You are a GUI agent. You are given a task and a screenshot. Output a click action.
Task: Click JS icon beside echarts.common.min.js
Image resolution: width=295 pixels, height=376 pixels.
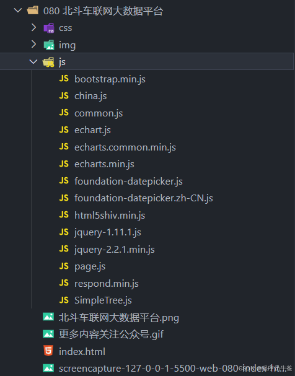64,147
